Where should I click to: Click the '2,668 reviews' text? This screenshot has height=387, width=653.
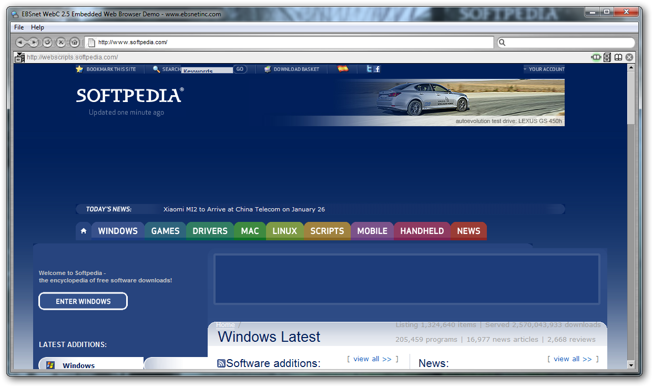572,340
